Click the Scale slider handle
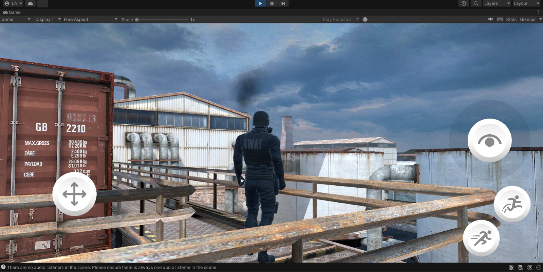 [x=137, y=20]
